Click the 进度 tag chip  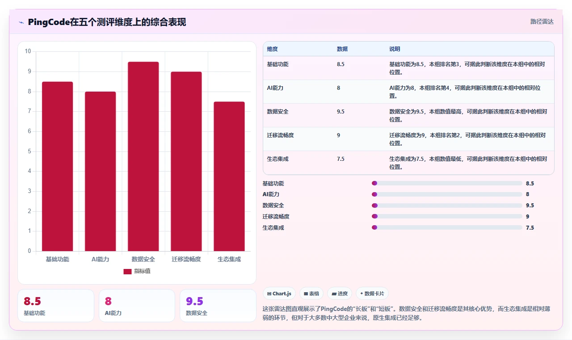(340, 294)
